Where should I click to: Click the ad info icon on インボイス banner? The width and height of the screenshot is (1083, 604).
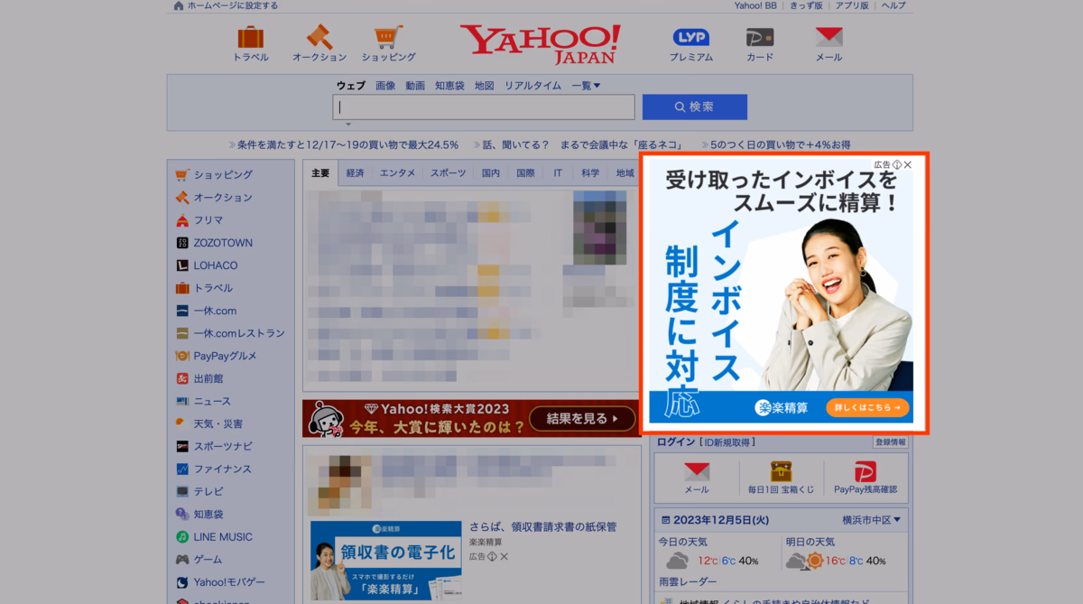pyautogui.click(x=897, y=165)
